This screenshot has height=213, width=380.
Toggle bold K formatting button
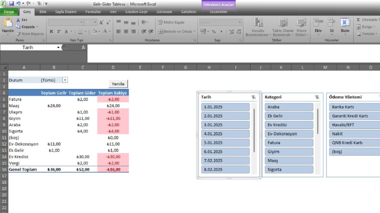click(51, 32)
